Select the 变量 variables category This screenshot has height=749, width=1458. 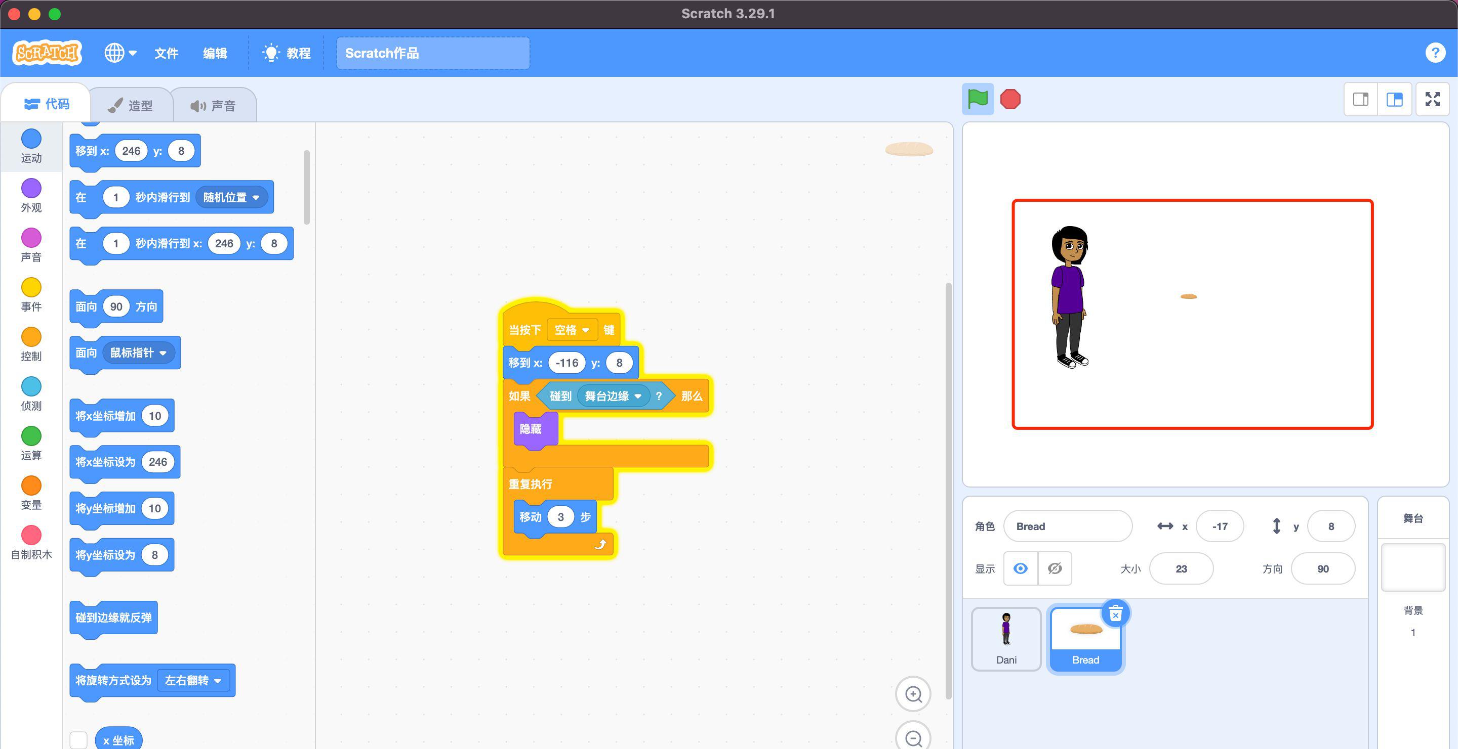pos(31,493)
